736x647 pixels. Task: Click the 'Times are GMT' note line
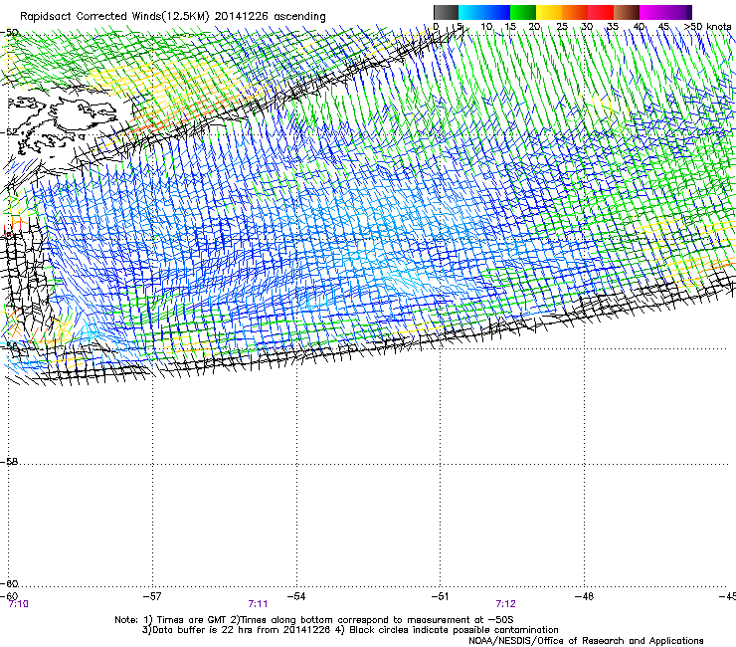pos(314,620)
